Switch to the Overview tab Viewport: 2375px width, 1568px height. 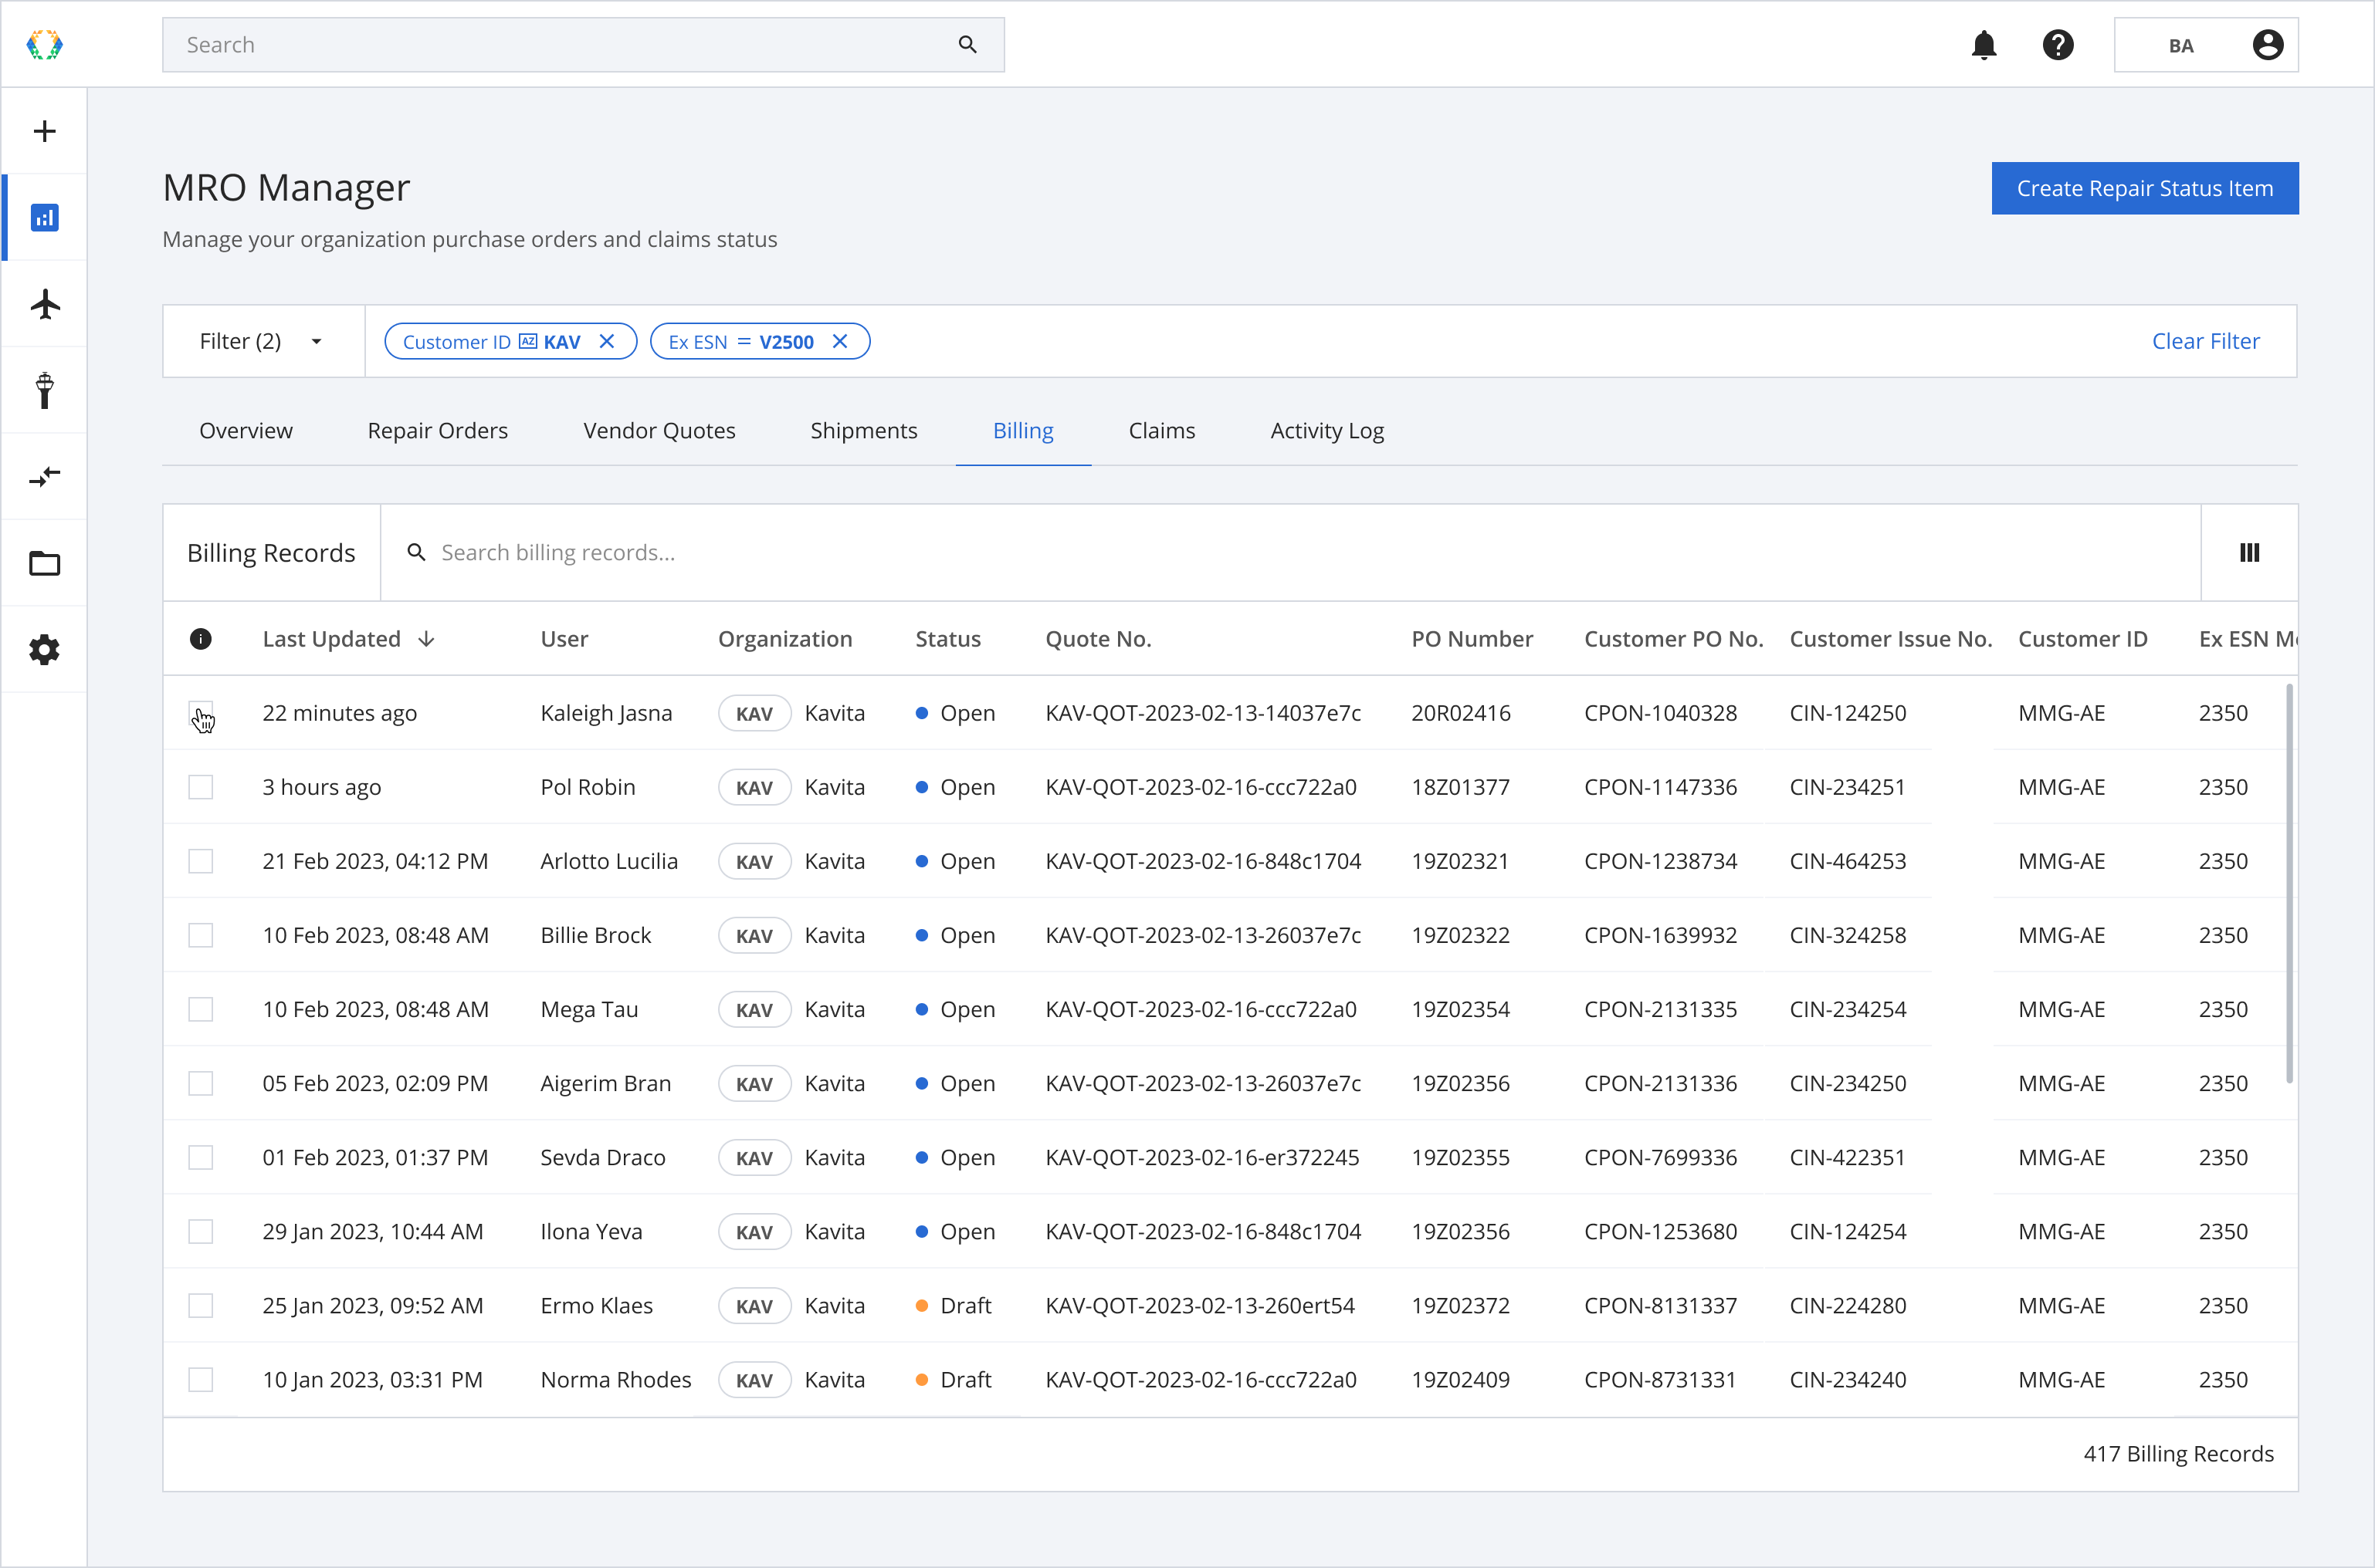(246, 430)
